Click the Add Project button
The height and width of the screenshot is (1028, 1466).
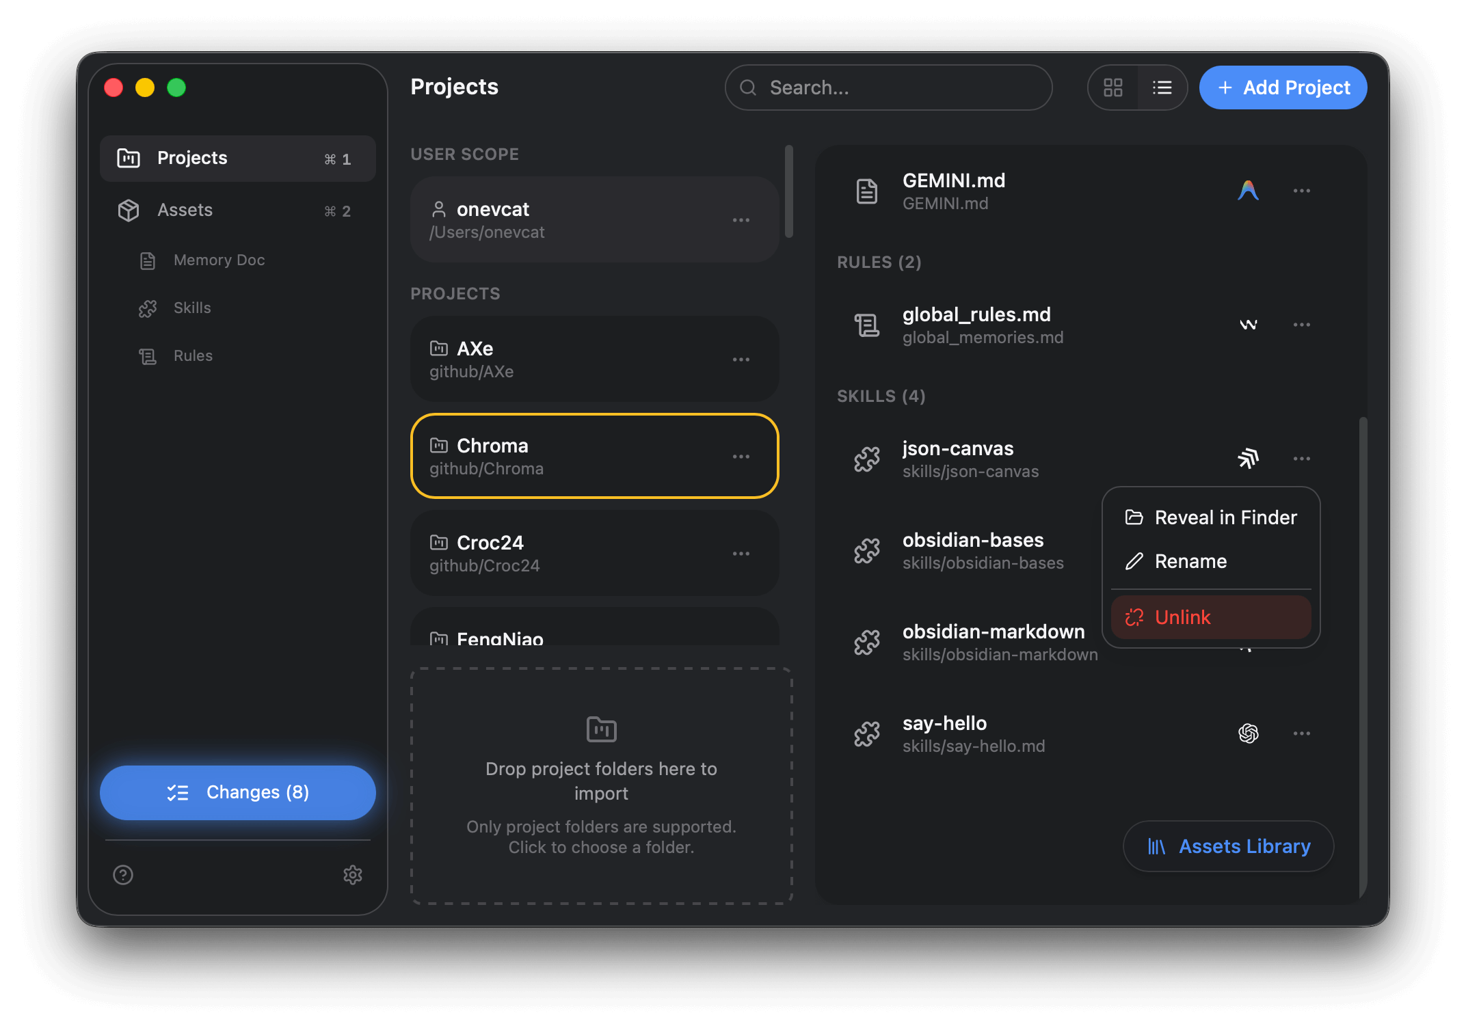coord(1282,87)
